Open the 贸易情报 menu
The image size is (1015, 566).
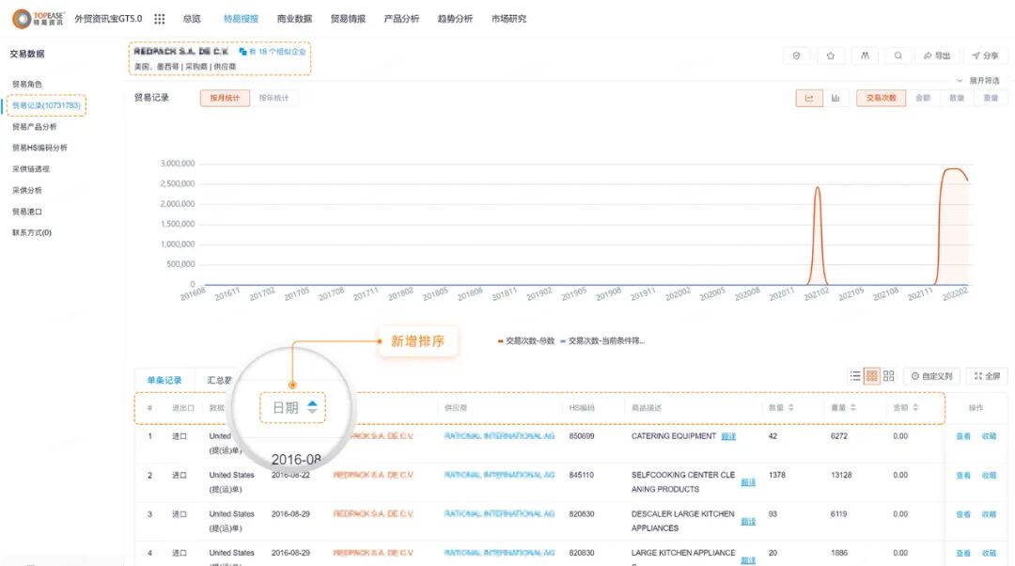pyautogui.click(x=349, y=19)
